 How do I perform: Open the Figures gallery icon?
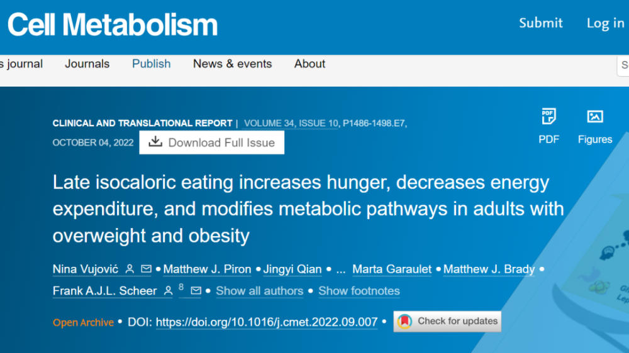click(x=595, y=117)
